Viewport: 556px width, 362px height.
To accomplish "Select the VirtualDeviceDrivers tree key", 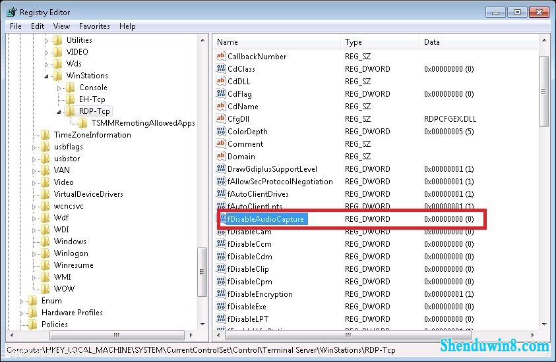I will tap(88, 194).
